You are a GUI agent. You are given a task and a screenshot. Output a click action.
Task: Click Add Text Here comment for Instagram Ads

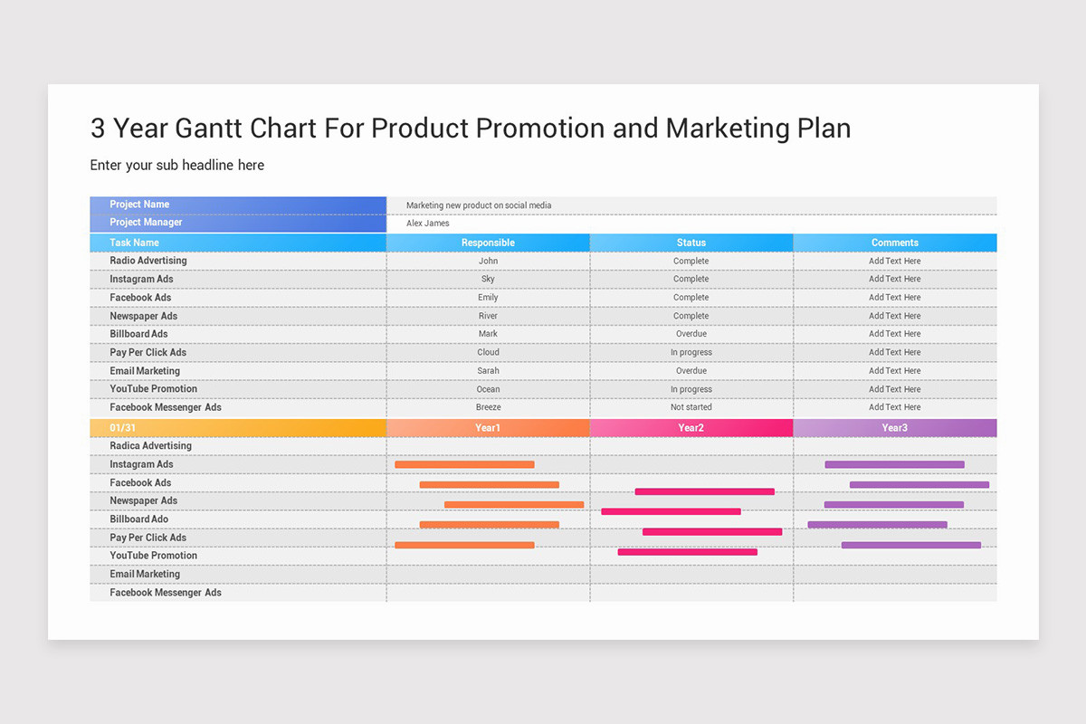click(894, 279)
